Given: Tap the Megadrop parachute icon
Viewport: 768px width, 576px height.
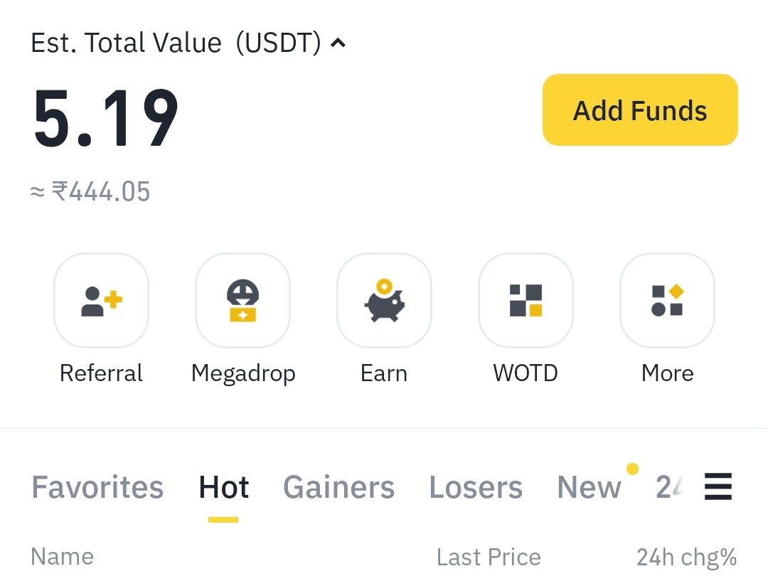Looking at the screenshot, I should click(x=242, y=300).
